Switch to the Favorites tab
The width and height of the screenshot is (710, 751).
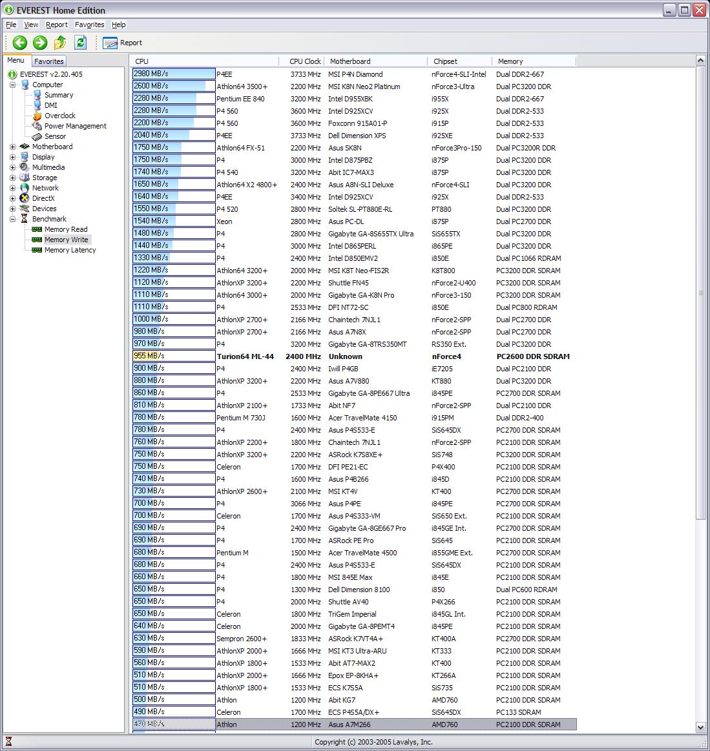(49, 61)
